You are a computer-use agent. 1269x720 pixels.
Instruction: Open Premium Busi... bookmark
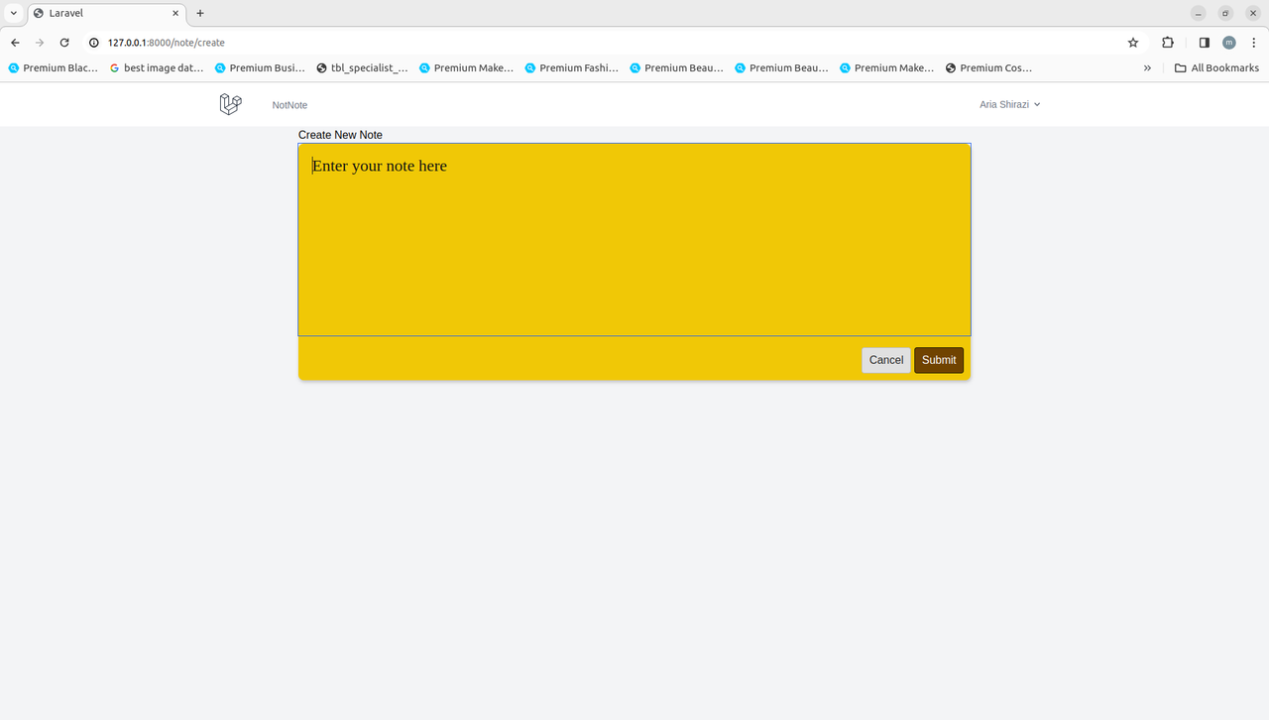pos(261,68)
